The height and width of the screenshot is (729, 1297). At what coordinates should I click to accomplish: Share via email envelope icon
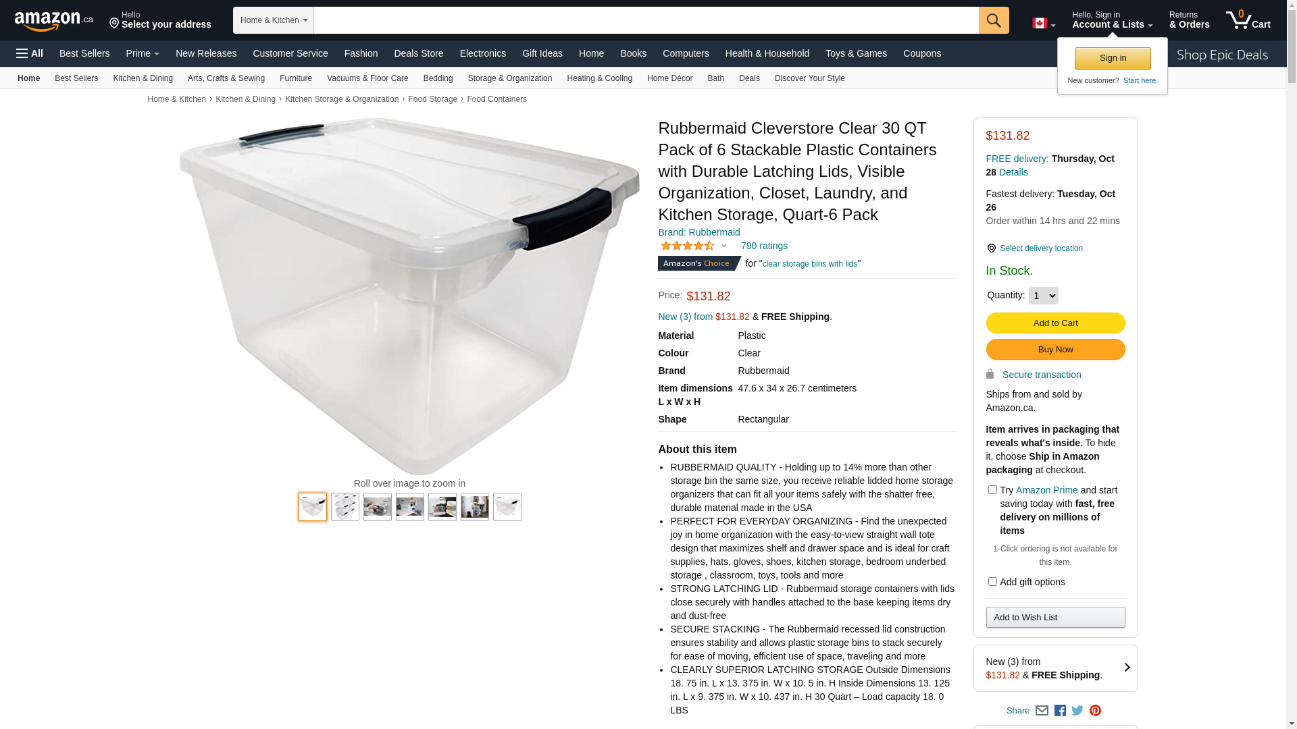[1042, 711]
